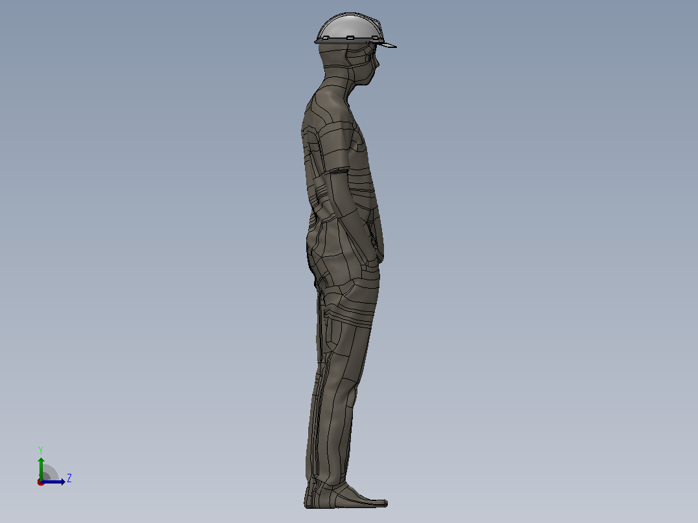The height and width of the screenshot is (523, 698).
Task: Select the hard hat dome
Action: click(x=350, y=26)
